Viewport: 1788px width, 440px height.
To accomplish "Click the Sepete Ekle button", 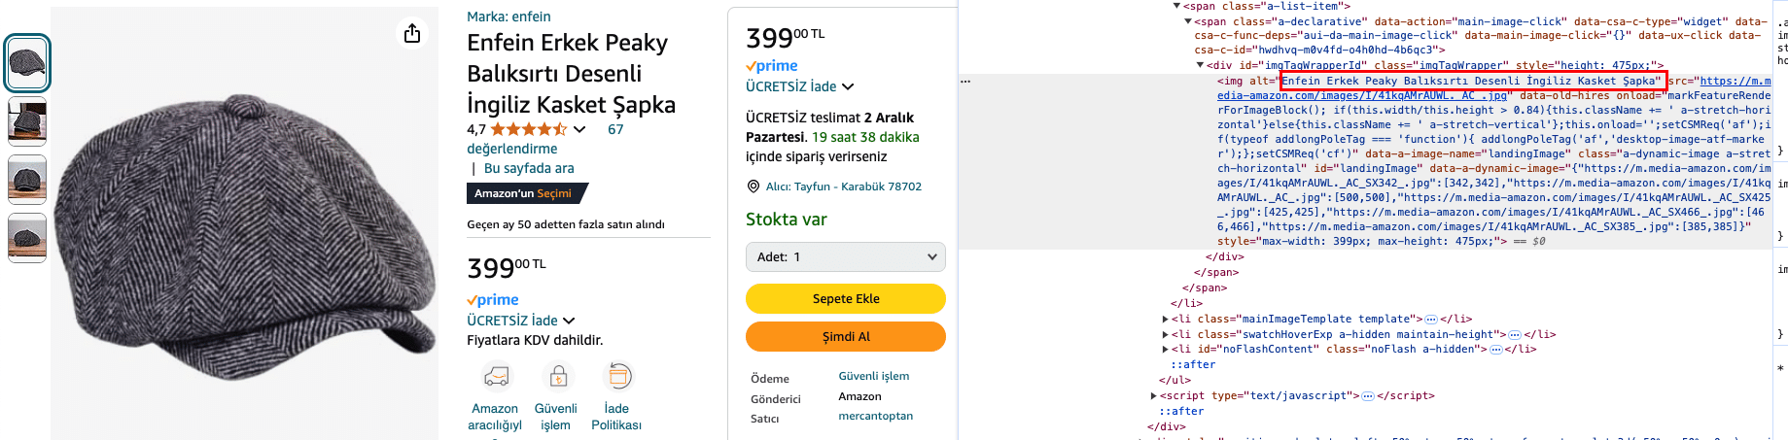I will click(846, 299).
